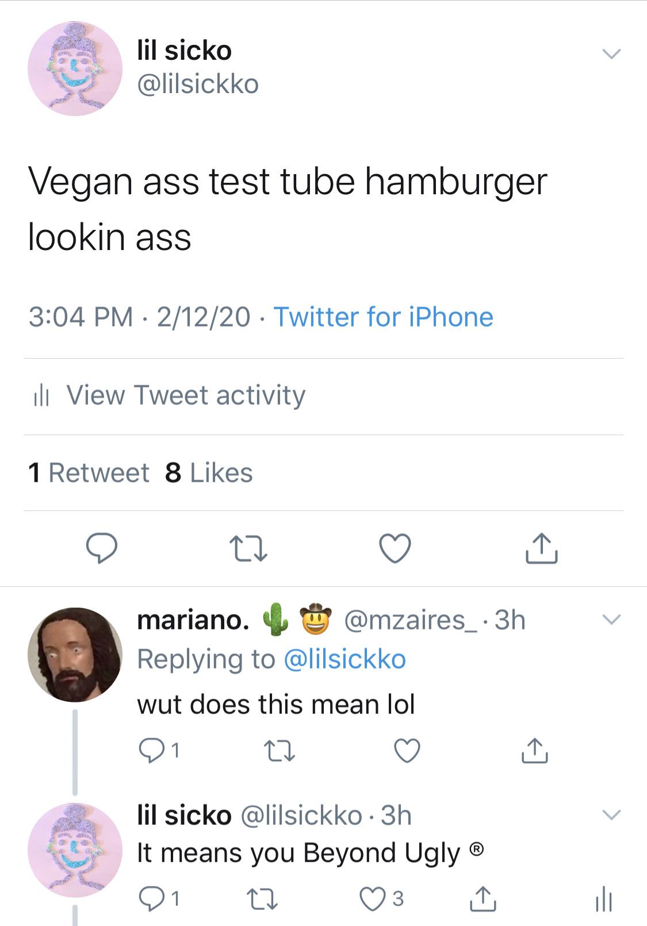Like the 'Beyond Ugly' reply
The width and height of the screenshot is (647, 926).
pyautogui.click(x=372, y=898)
